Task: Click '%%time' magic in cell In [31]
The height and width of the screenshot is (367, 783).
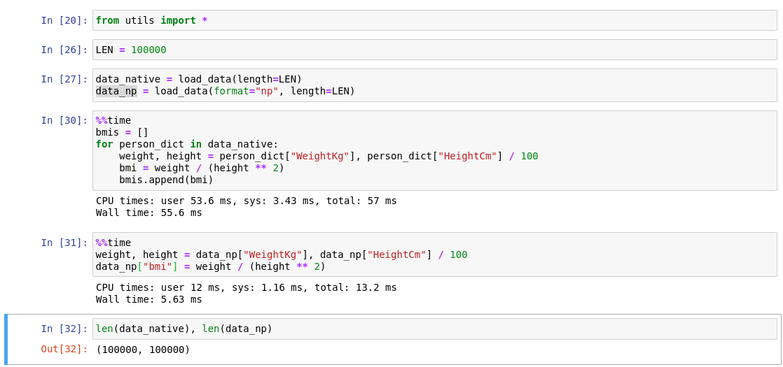Action: pos(113,243)
